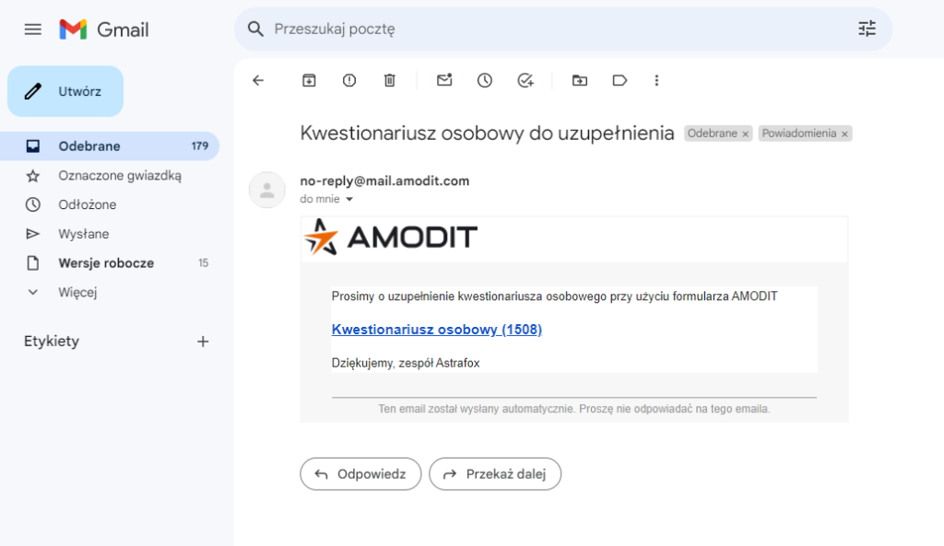944x546 pixels.
Task: Remove the 'Powiadomienia' label chip
Action: pyautogui.click(x=844, y=133)
